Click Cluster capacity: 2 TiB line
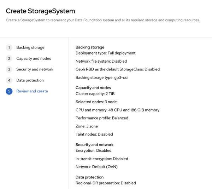This screenshot has height=189, width=212. click(95, 94)
